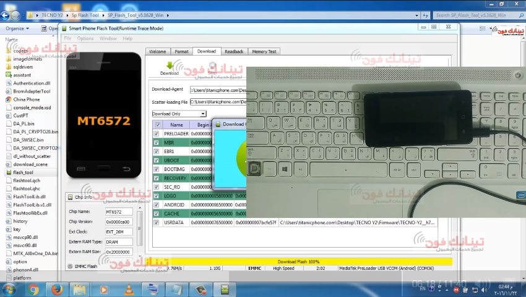Image resolution: width=526 pixels, height=297 pixels.
Task: Select the LOGO partition row name
Action: [170, 196]
